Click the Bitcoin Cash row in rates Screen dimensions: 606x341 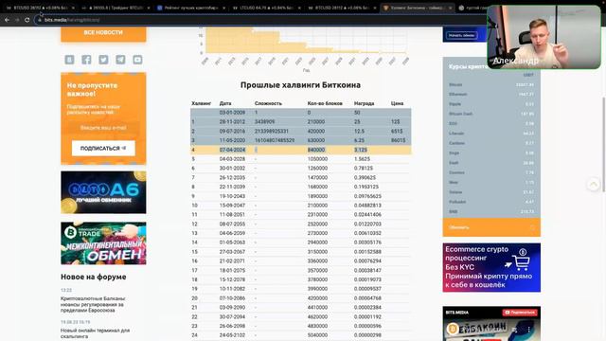tap(491, 114)
